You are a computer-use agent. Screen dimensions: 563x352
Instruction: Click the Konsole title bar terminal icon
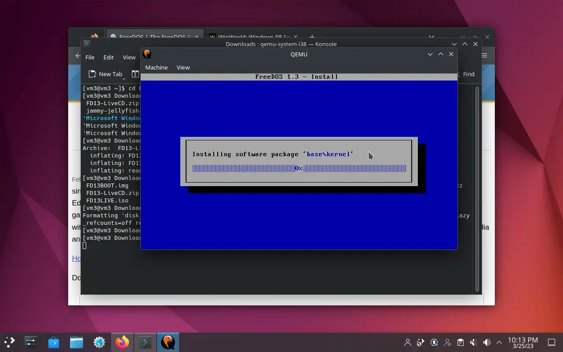point(87,44)
